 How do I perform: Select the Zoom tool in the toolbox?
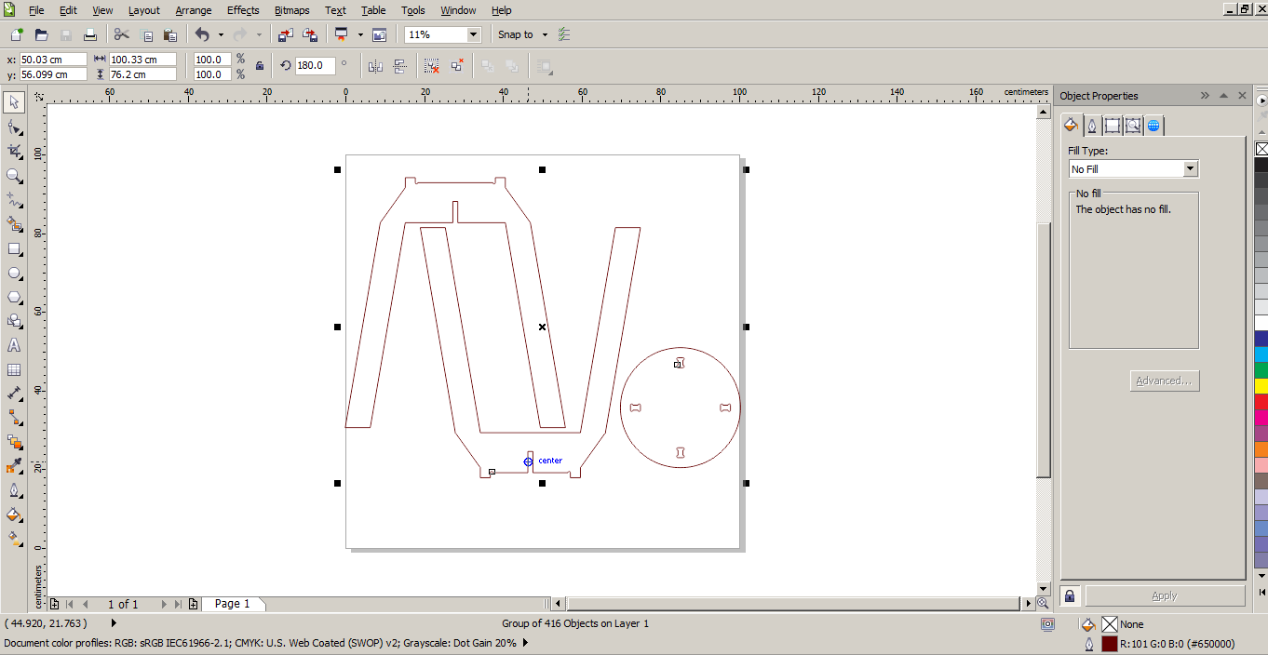14,176
